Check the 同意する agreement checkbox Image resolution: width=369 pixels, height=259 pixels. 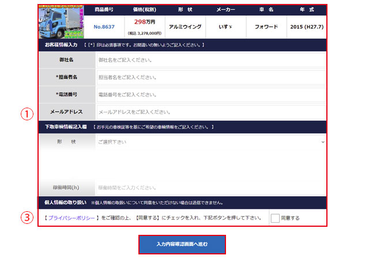click(x=275, y=218)
